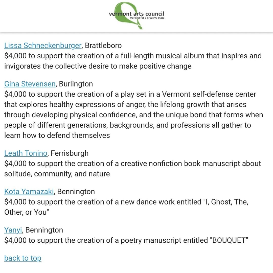Open the Lissa Schneckenburger link
The height and width of the screenshot is (273, 273).
[43, 45]
